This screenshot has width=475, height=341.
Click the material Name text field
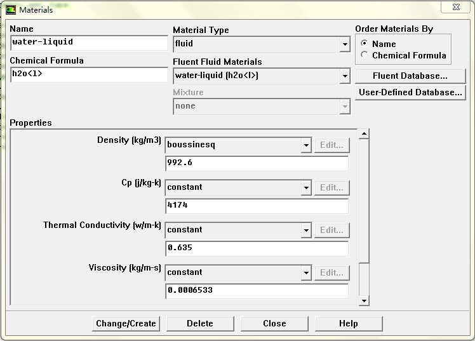[89, 43]
